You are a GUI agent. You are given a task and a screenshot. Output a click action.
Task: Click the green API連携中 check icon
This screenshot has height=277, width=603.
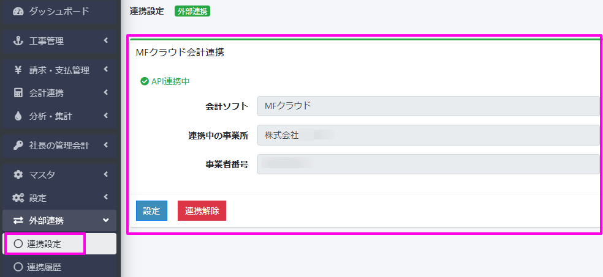coord(145,81)
